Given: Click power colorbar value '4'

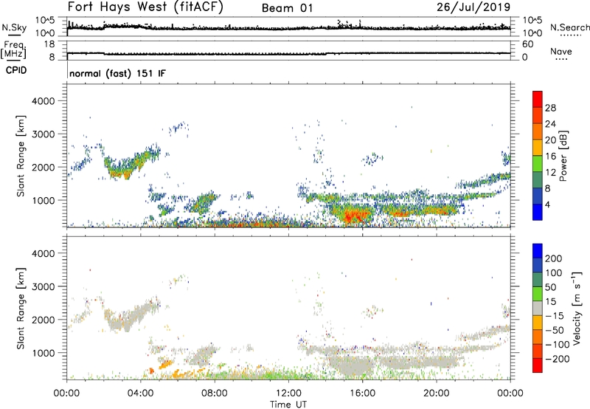Looking at the screenshot, I should pyautogui.click(x=547, y=205).
